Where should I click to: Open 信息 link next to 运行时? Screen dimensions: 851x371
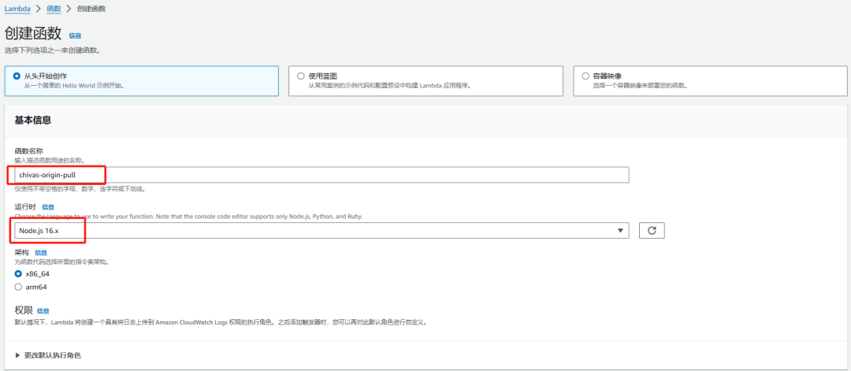pyautogui.click(x=48, y=207)
